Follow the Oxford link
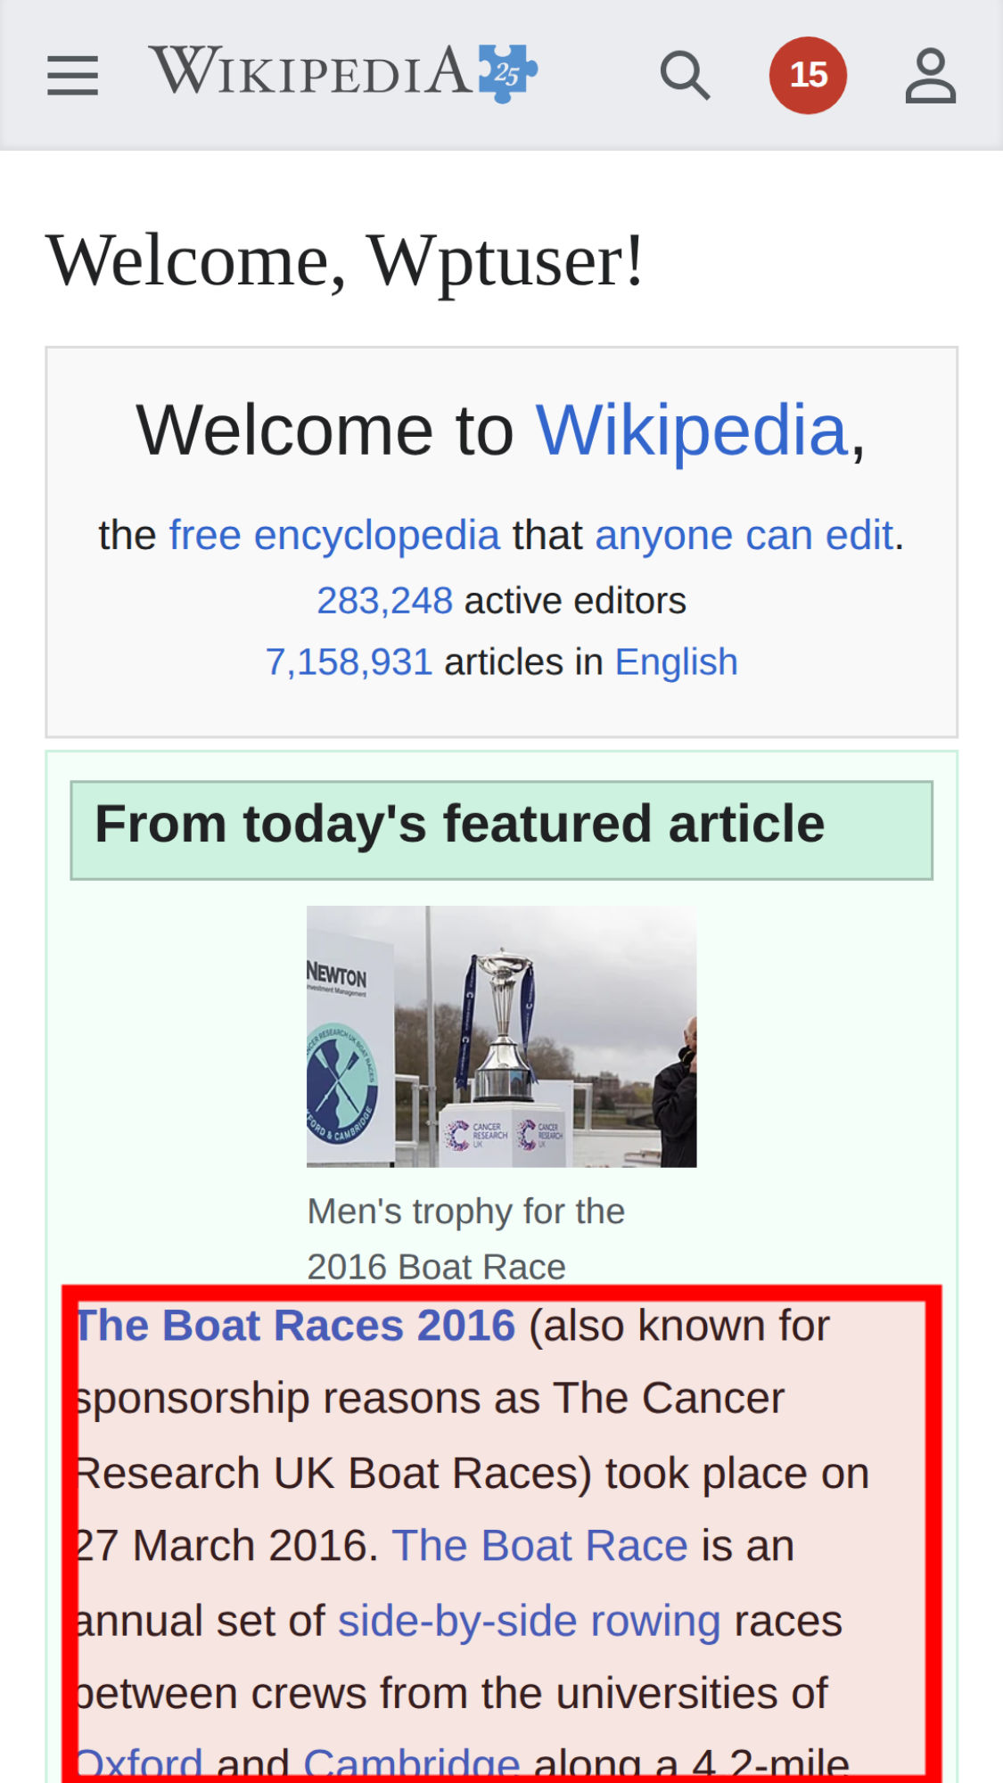 pos(141,1763)
